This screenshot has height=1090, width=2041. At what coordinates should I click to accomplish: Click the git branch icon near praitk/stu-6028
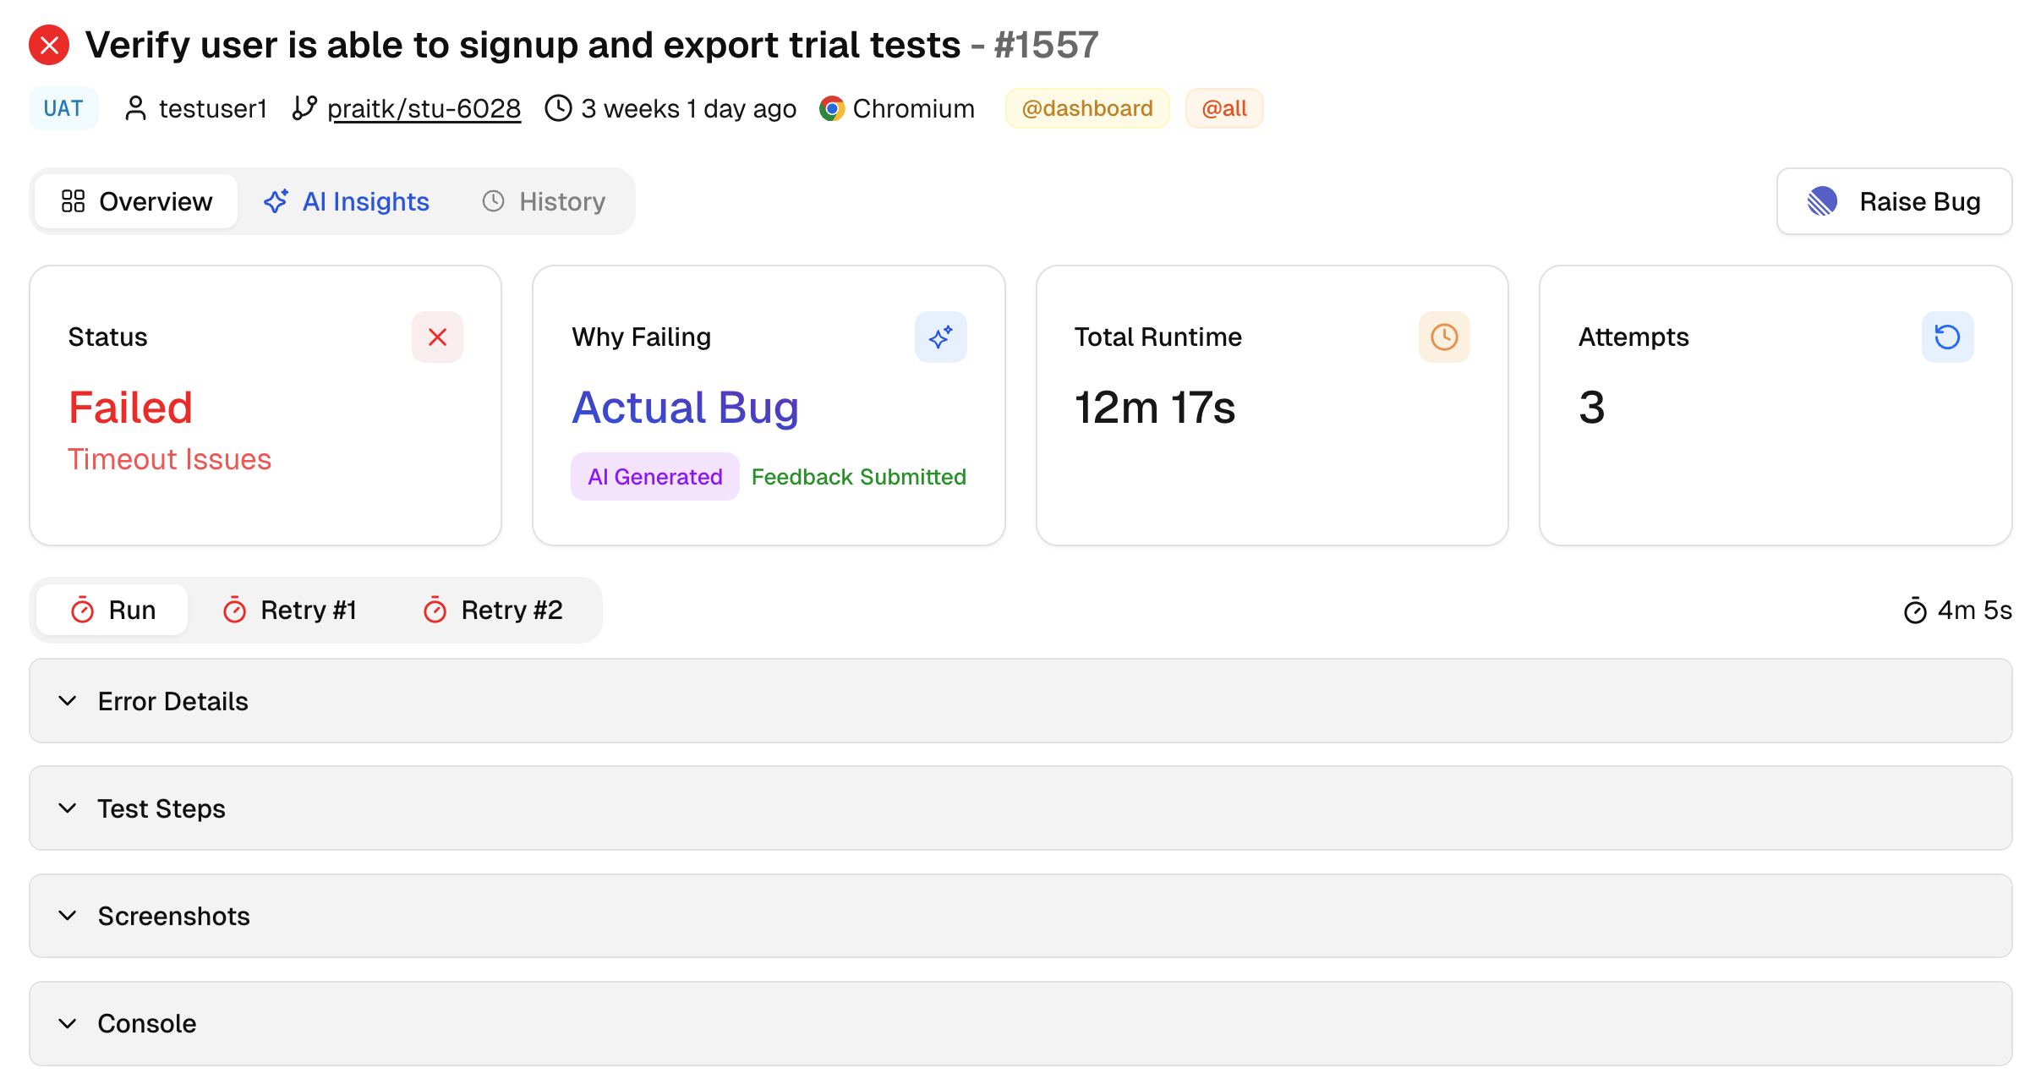tap(304, 108)
